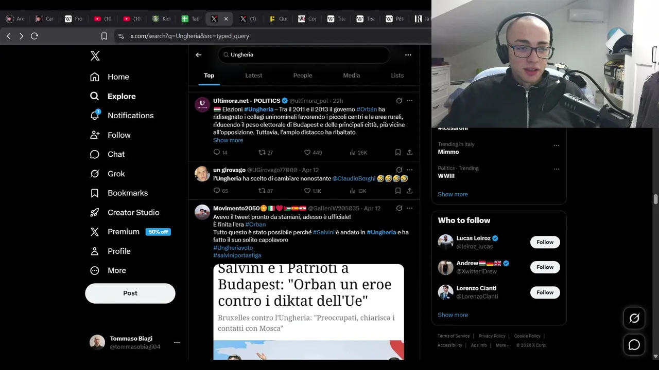659x370 pixels.
Task: Select the Top tab
Action: pyautogui.click(x=209, y=76)
